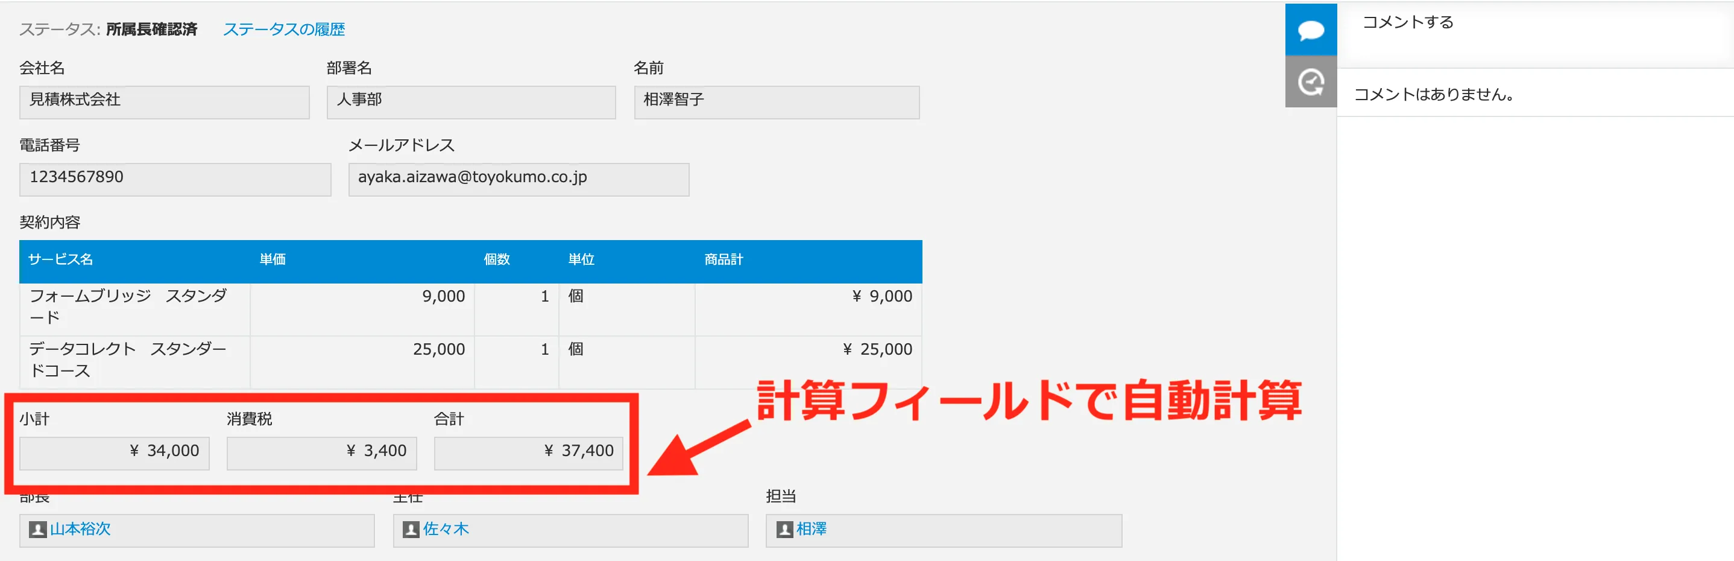Screen dimensions: 1734x561
Task: Click the サービス名 column header
Action: pyautogui.click(x=60, y=260)
